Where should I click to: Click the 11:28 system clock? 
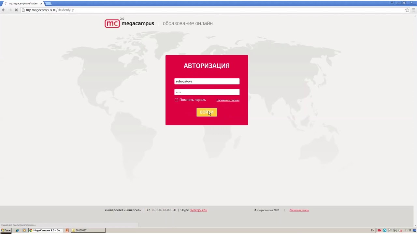[x=408, y=230]
